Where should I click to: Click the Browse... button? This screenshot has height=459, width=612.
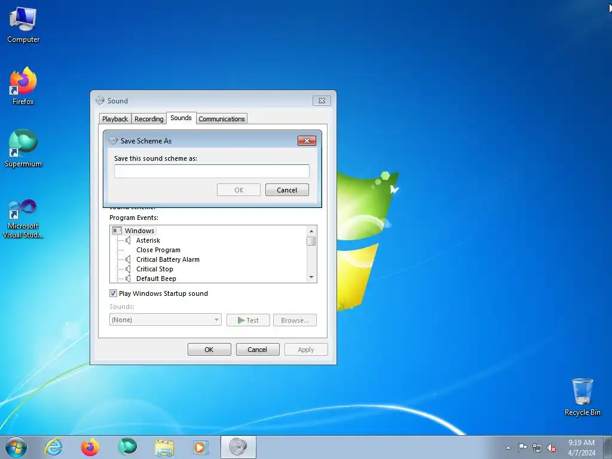click(x=295, y=320)
